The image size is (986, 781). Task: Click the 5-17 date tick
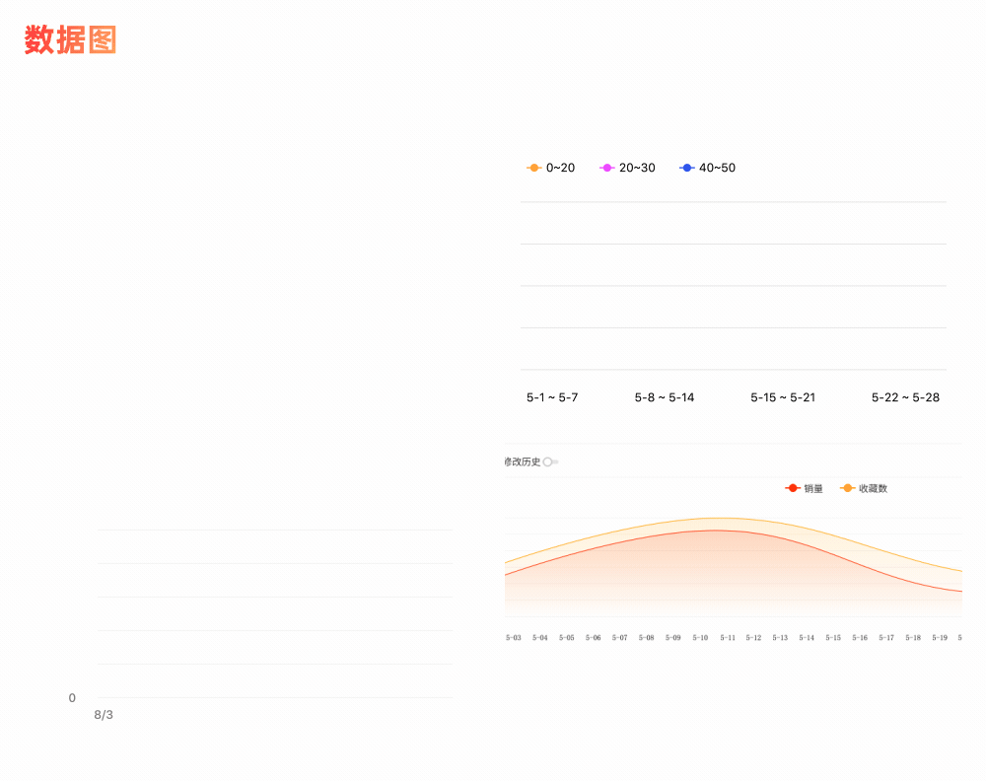click(886, 638)
